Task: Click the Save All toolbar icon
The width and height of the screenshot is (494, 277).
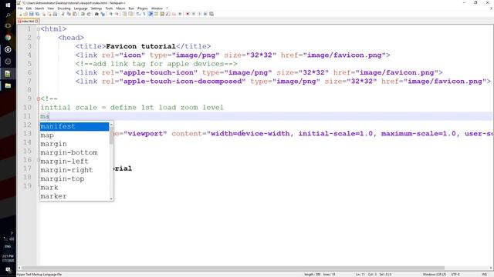Action: click(37, 14)
